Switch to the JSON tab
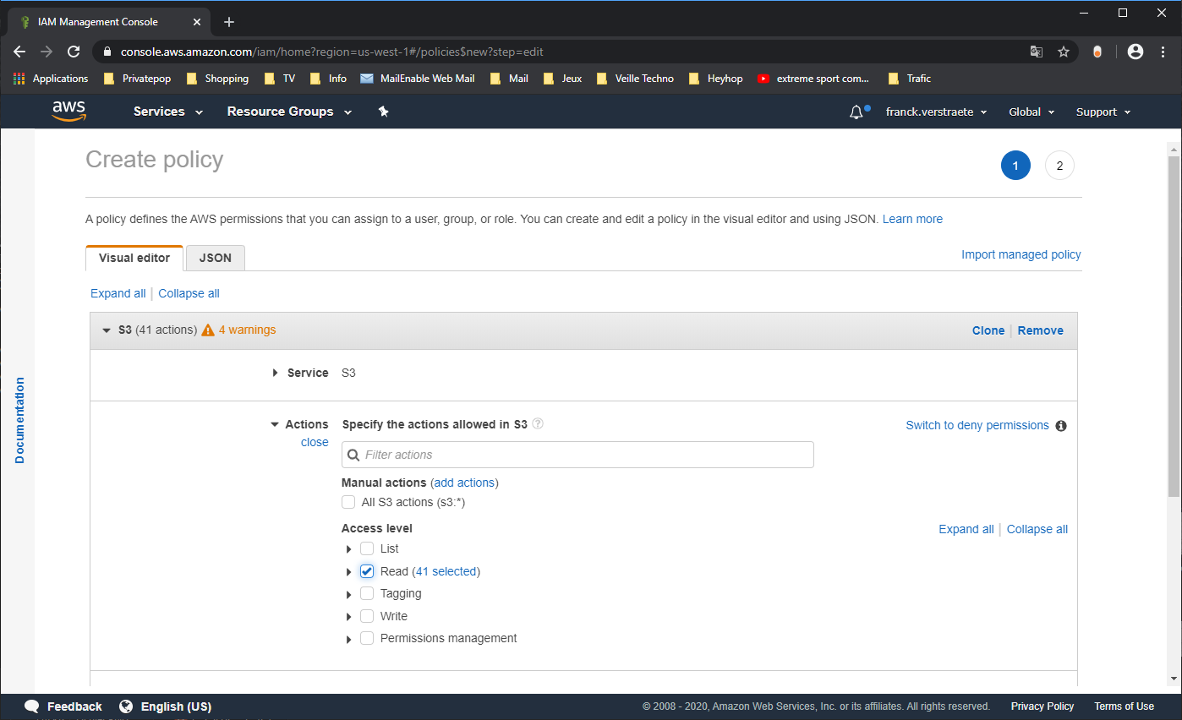Screen dimensions: 1182x720 (x=216, y=258)
